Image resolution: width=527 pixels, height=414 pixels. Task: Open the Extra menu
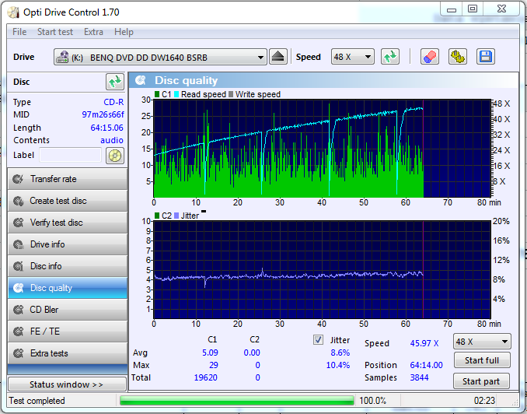[93, 32]
